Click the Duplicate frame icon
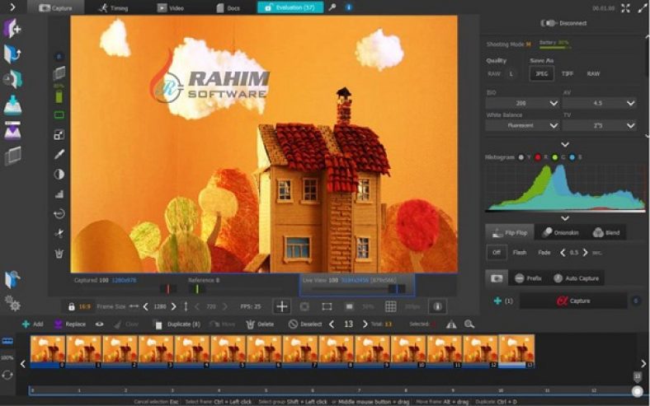 (159, 324)
